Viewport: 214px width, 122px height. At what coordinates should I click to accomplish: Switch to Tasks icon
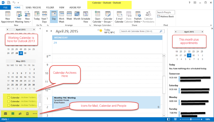point(27,113)
